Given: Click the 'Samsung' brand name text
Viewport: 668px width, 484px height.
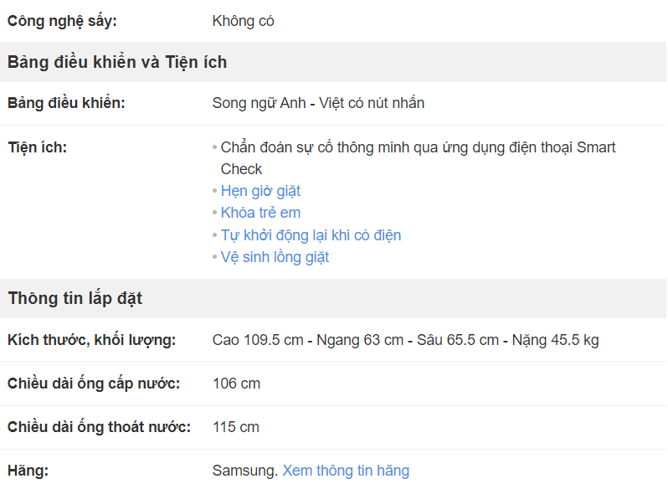Looking at the screenshot, I should (x=244, y=471).
